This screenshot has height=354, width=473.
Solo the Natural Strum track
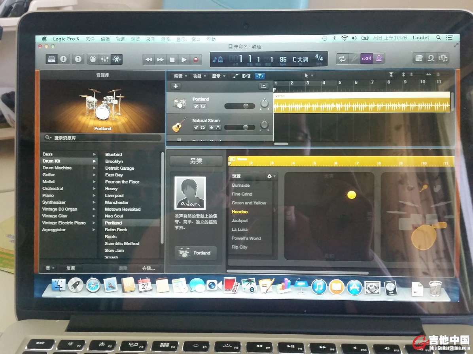[203, 127]
